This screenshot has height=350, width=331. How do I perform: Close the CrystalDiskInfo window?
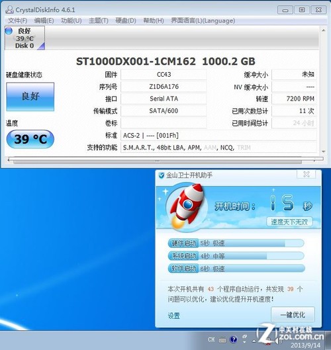(318, 10)
